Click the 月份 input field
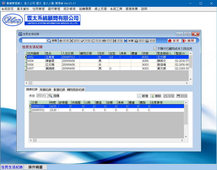Screen dimensions: 217x170 tap(42, 96)
